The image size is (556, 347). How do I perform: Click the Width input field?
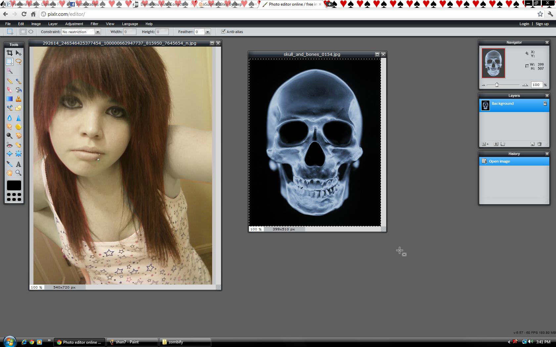pos(130,32)
